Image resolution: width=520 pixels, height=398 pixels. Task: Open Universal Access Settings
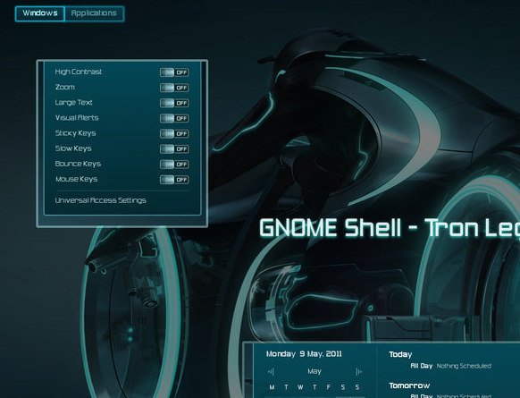click(x=100, y=200)
